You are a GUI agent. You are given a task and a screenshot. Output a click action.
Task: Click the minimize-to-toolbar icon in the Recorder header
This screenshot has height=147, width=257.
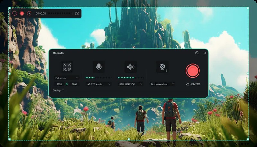197,53
